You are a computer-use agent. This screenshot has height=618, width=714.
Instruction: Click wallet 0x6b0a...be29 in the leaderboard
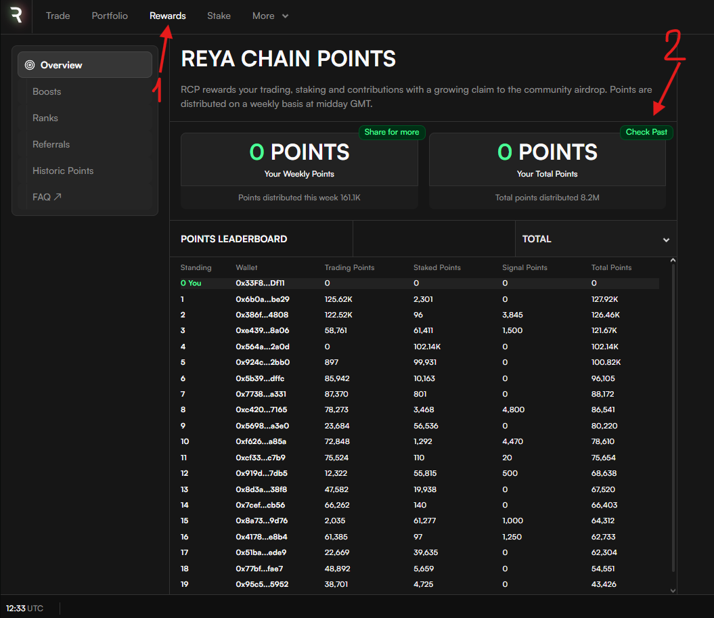pos(261,299)
